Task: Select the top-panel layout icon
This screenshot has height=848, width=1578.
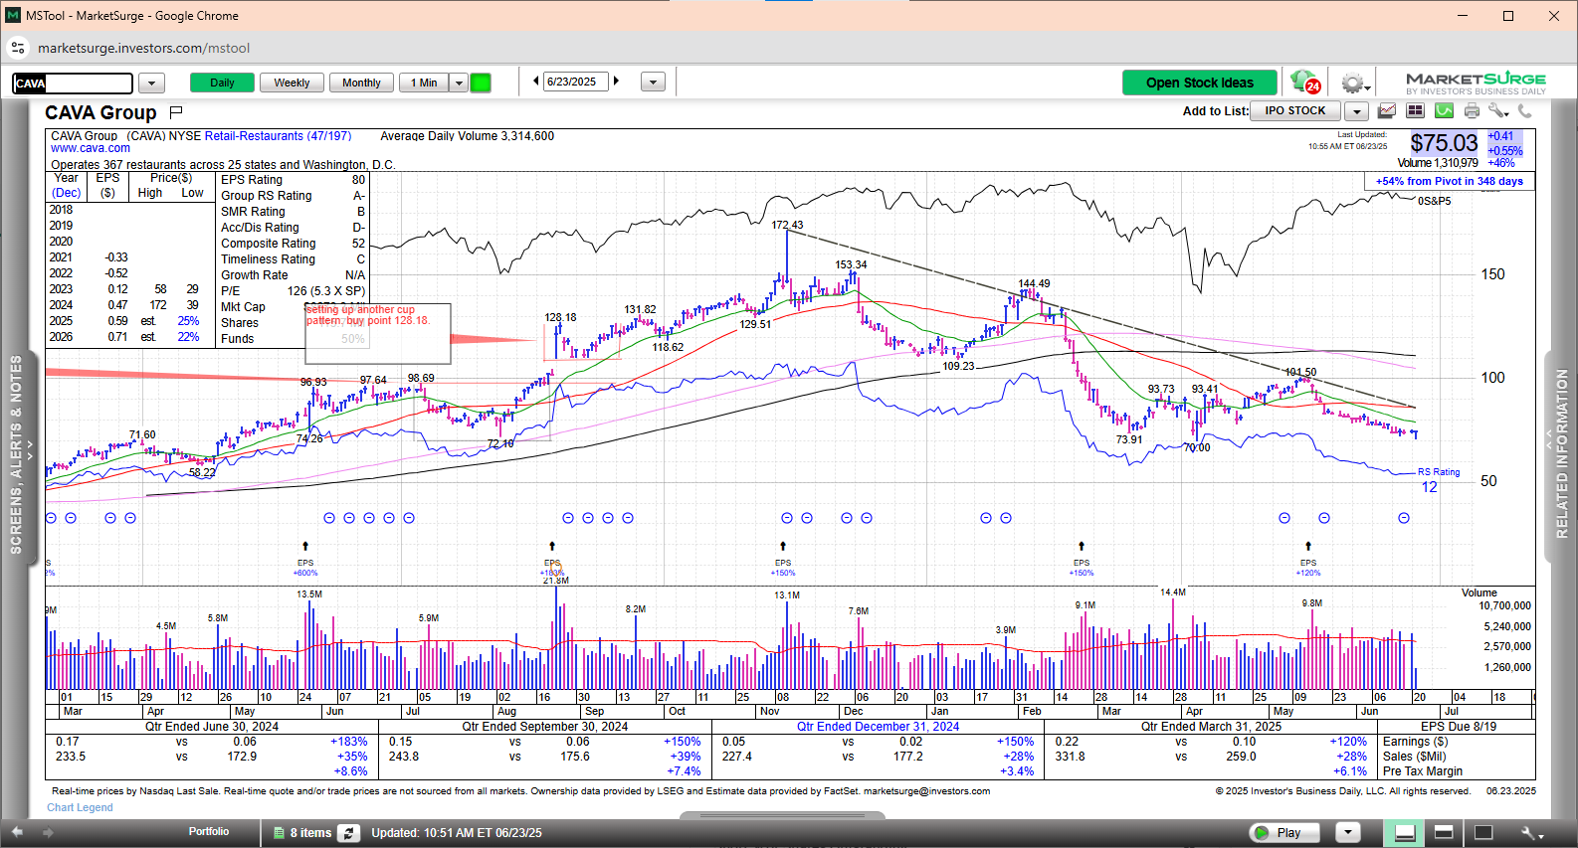Action: (x=1444, y=833)
